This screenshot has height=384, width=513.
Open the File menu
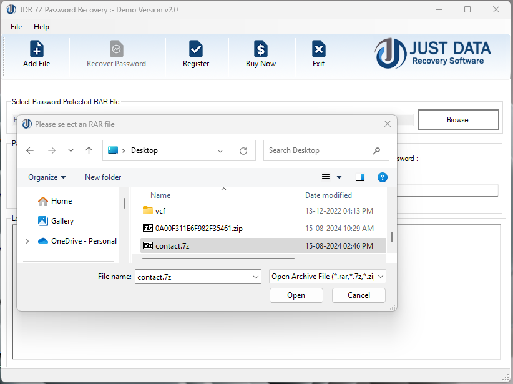(x=16, y=27)
